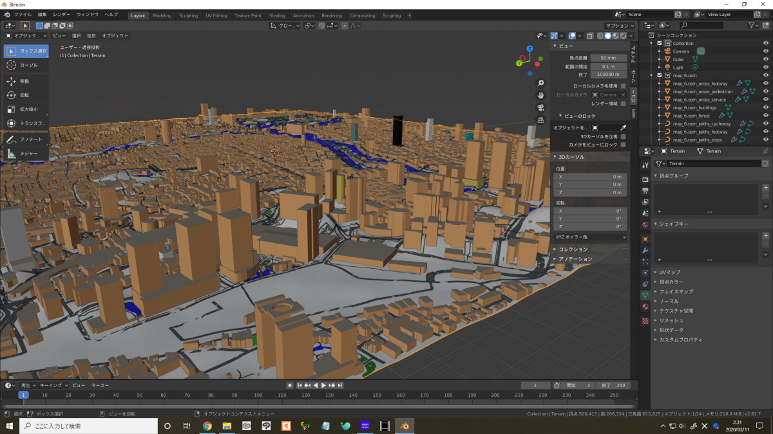The height and width of the screenshot is (434, 773).
Task: Open the Modifiers wrench properties tab
Action: (645, 250)
